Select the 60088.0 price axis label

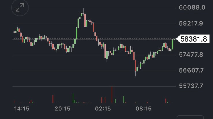click(192, 7)
